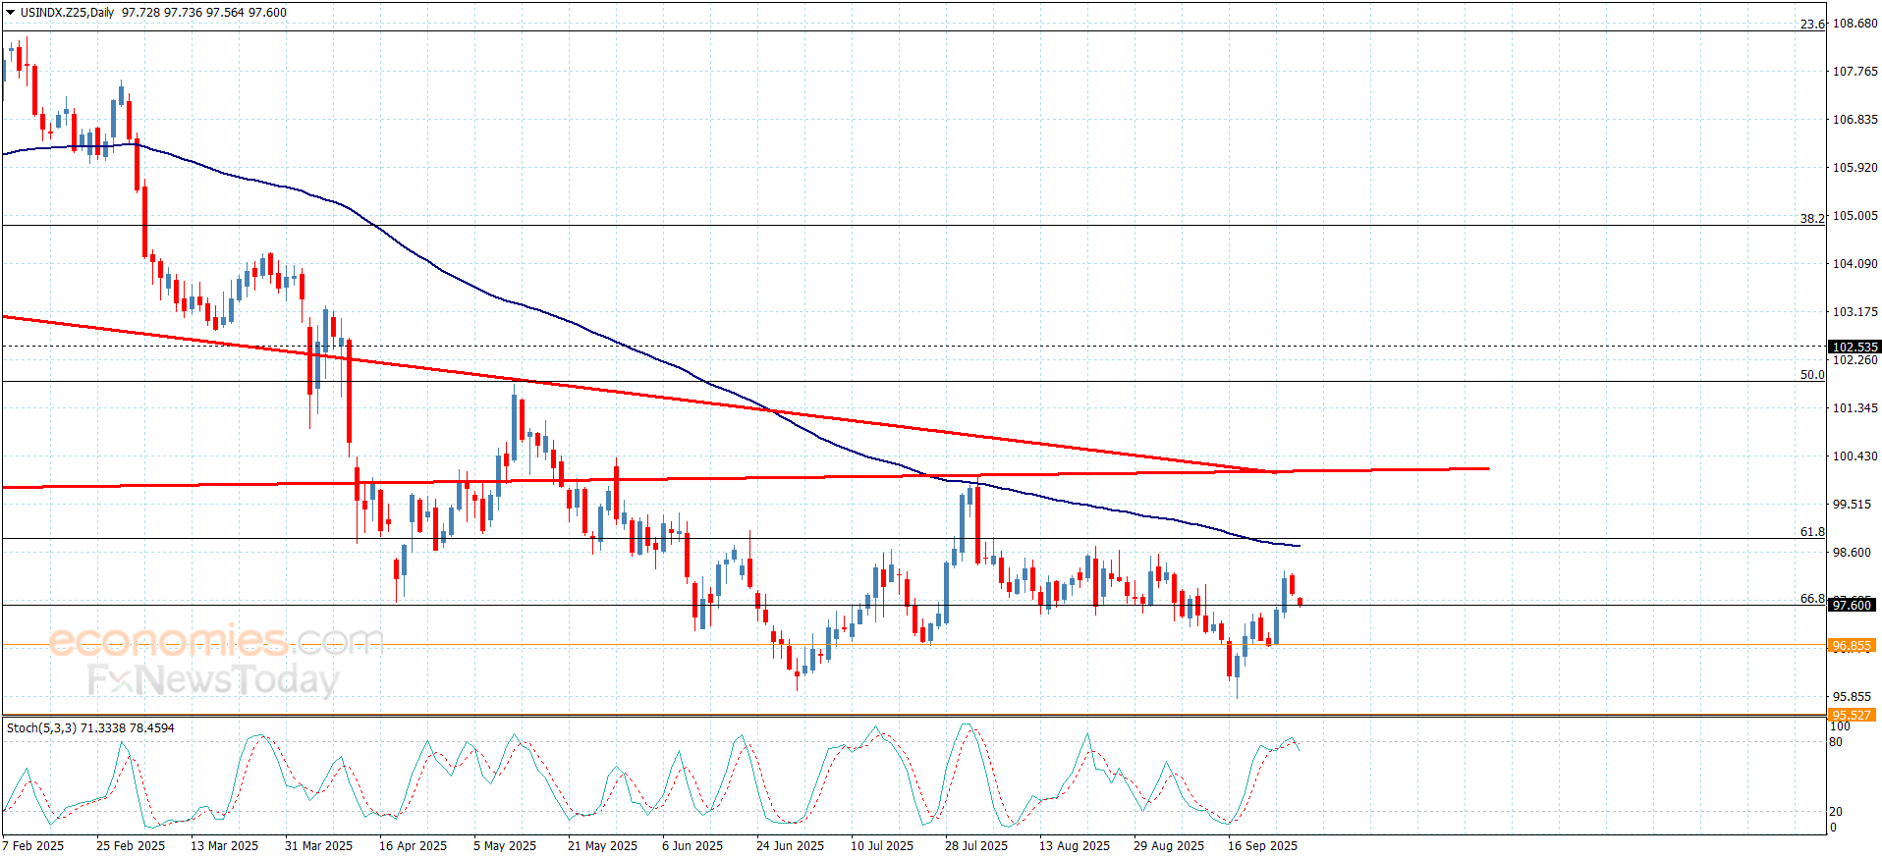Click the 66.8 Fibonacci level label

1812,599
